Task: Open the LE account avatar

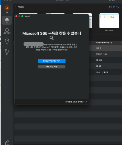Action: coord(7,8)
